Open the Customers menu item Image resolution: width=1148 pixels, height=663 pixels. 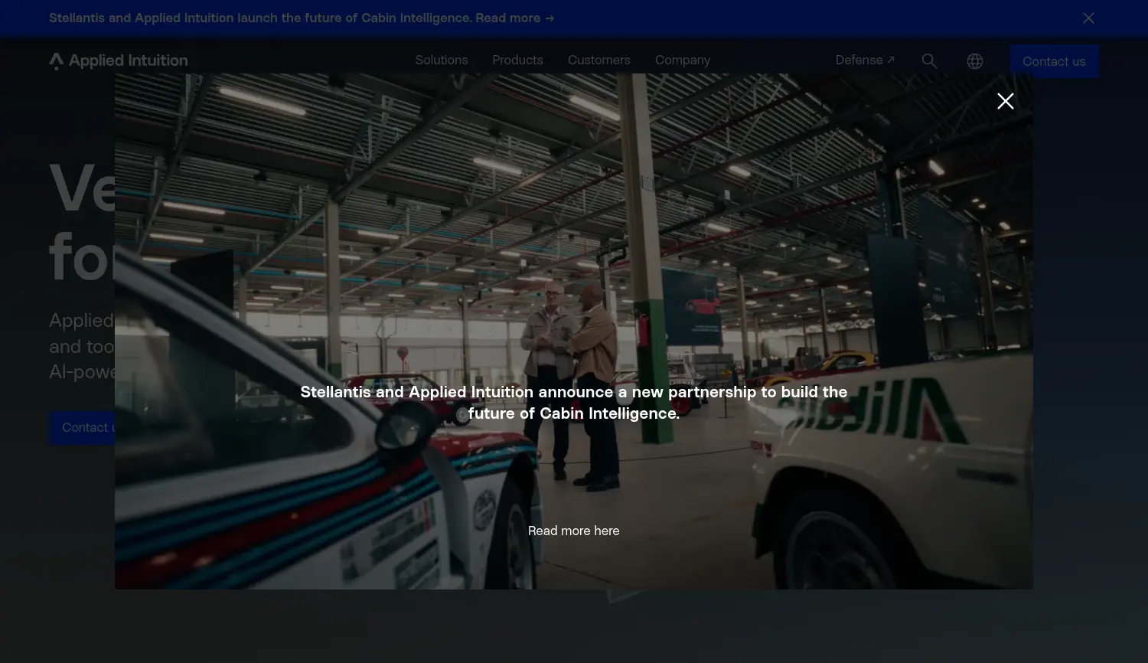pos(598,60)
